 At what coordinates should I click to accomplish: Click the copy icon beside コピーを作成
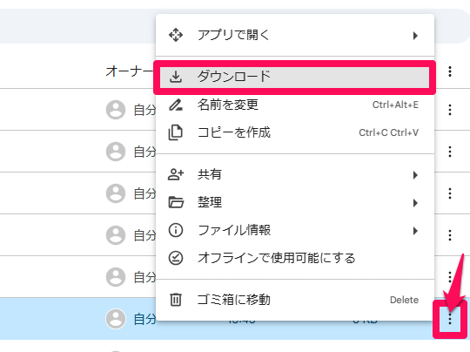pos(175,132)
